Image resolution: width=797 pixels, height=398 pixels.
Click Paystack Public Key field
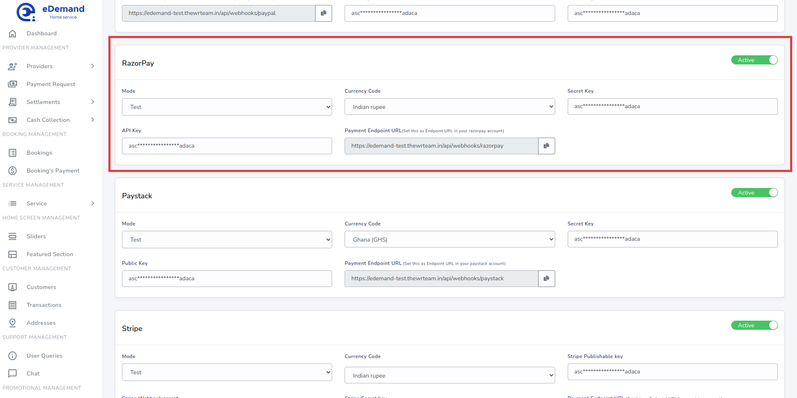(227, 279)
